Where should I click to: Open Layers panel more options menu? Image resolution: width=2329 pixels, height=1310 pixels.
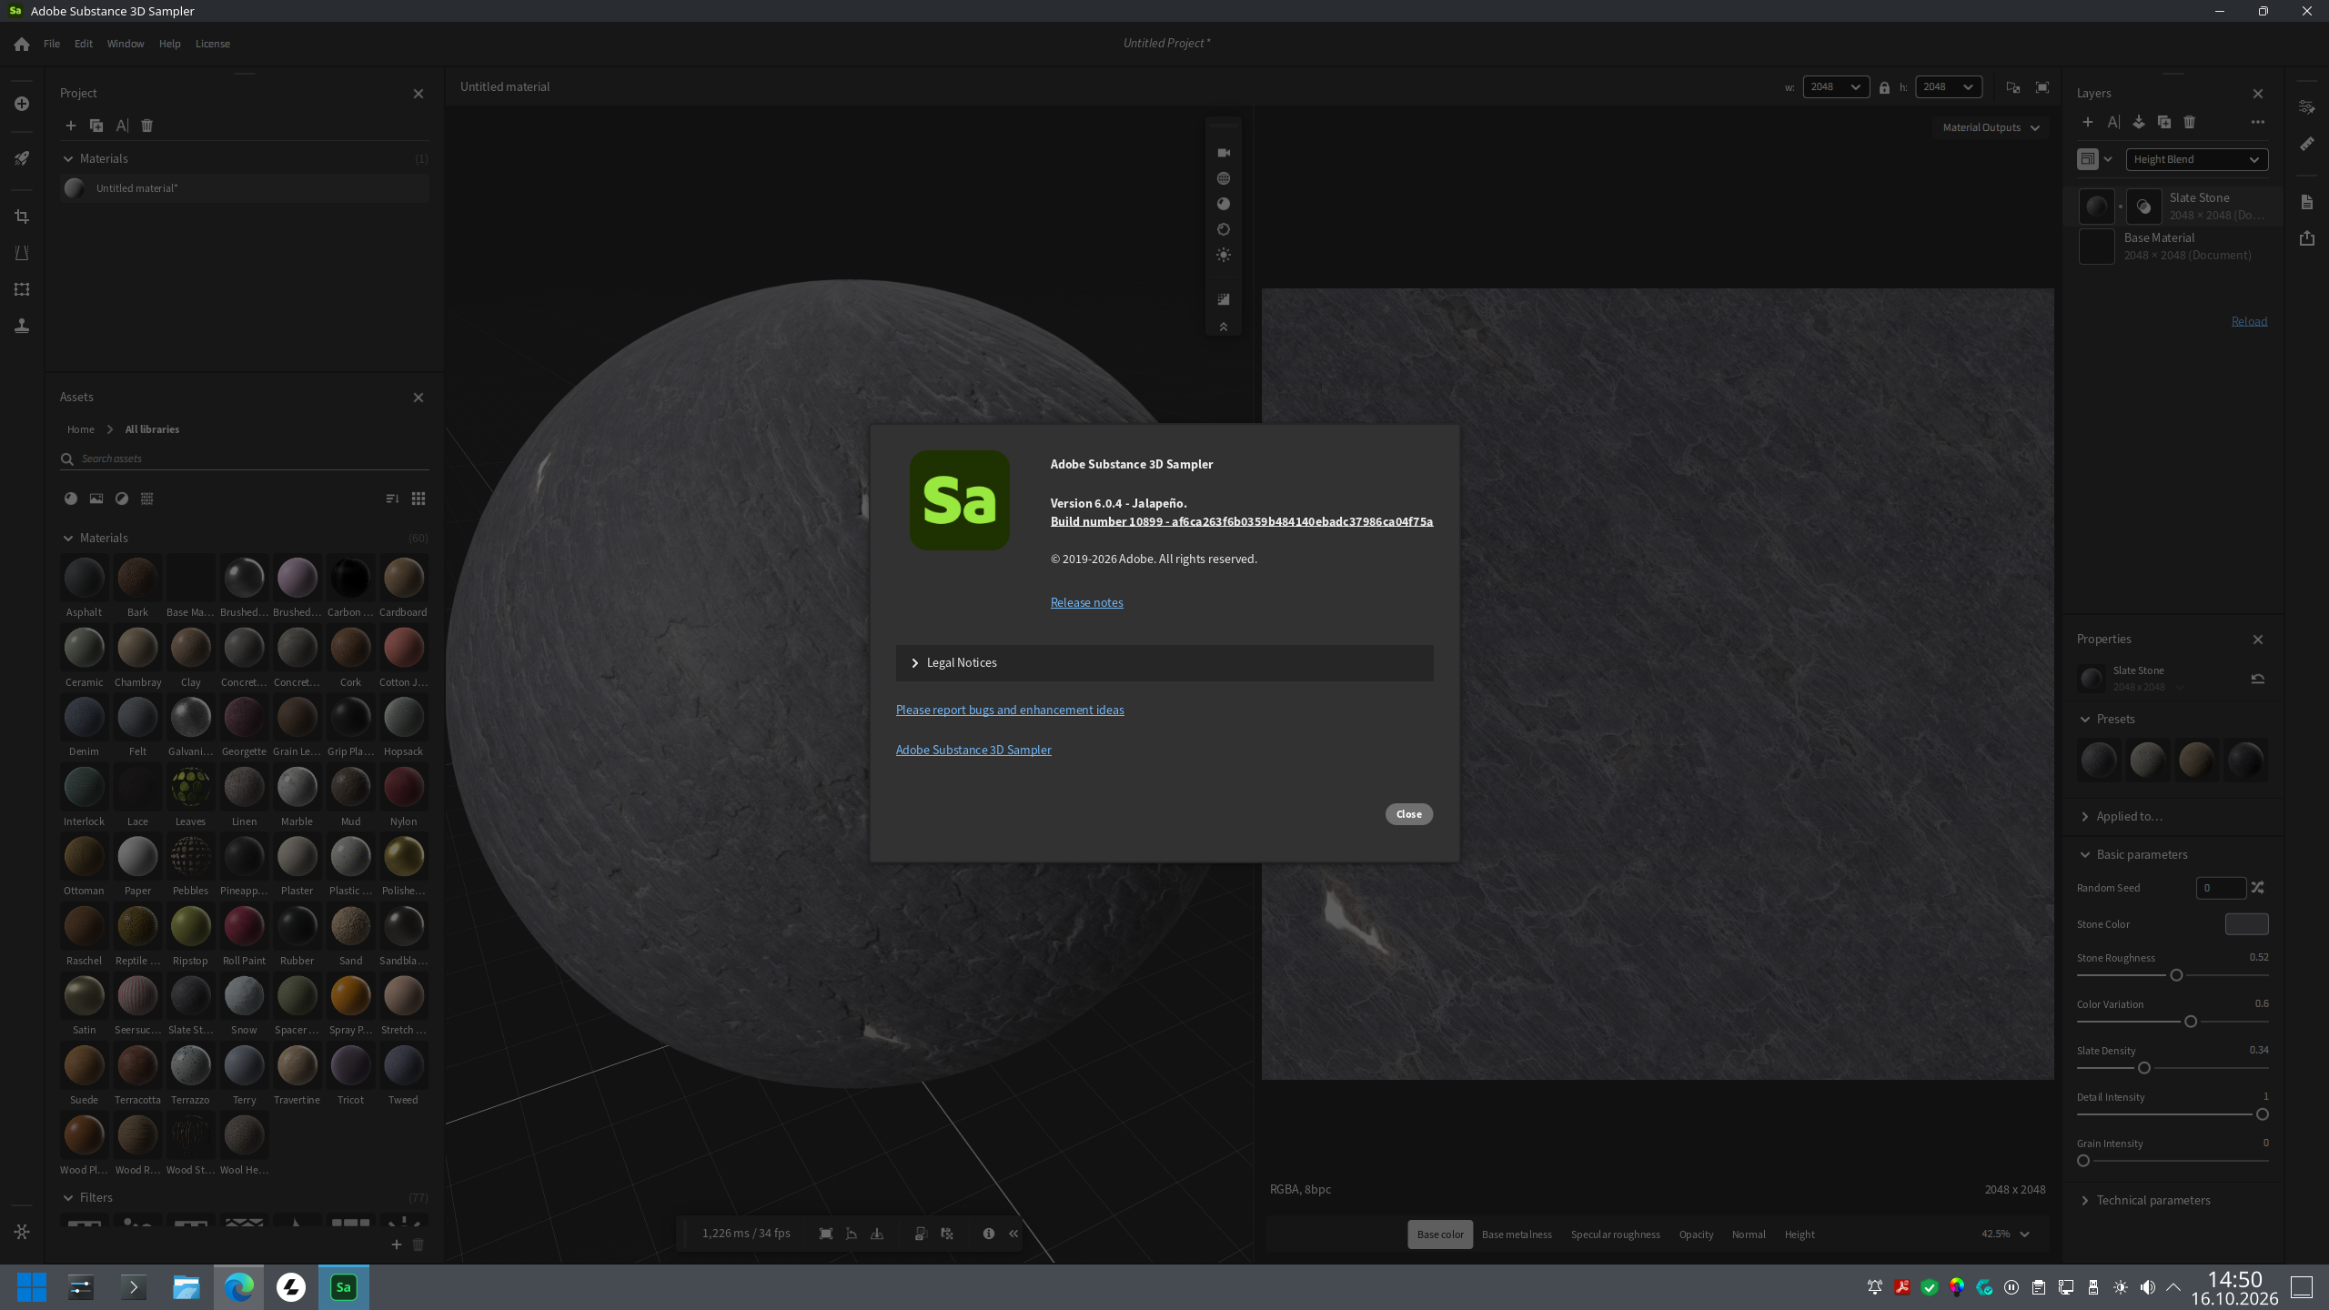pos(2258,122)
